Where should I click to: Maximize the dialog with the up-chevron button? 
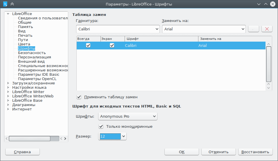click(x=266, y=4)
